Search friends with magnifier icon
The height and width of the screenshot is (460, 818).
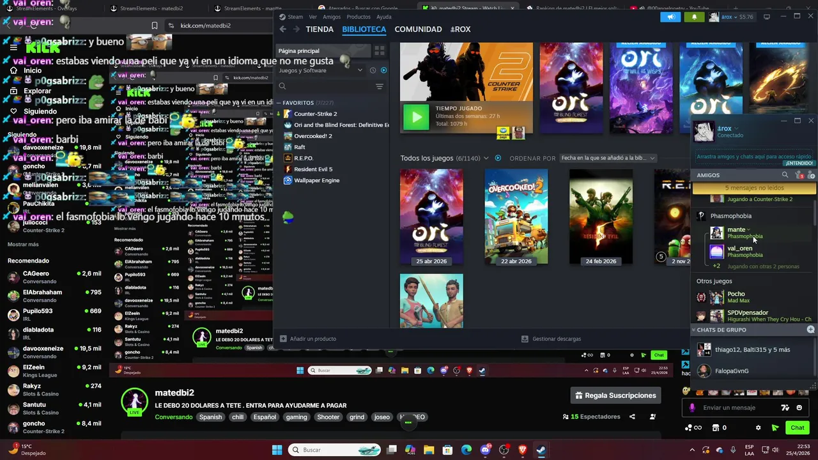[x=785, y=174]
